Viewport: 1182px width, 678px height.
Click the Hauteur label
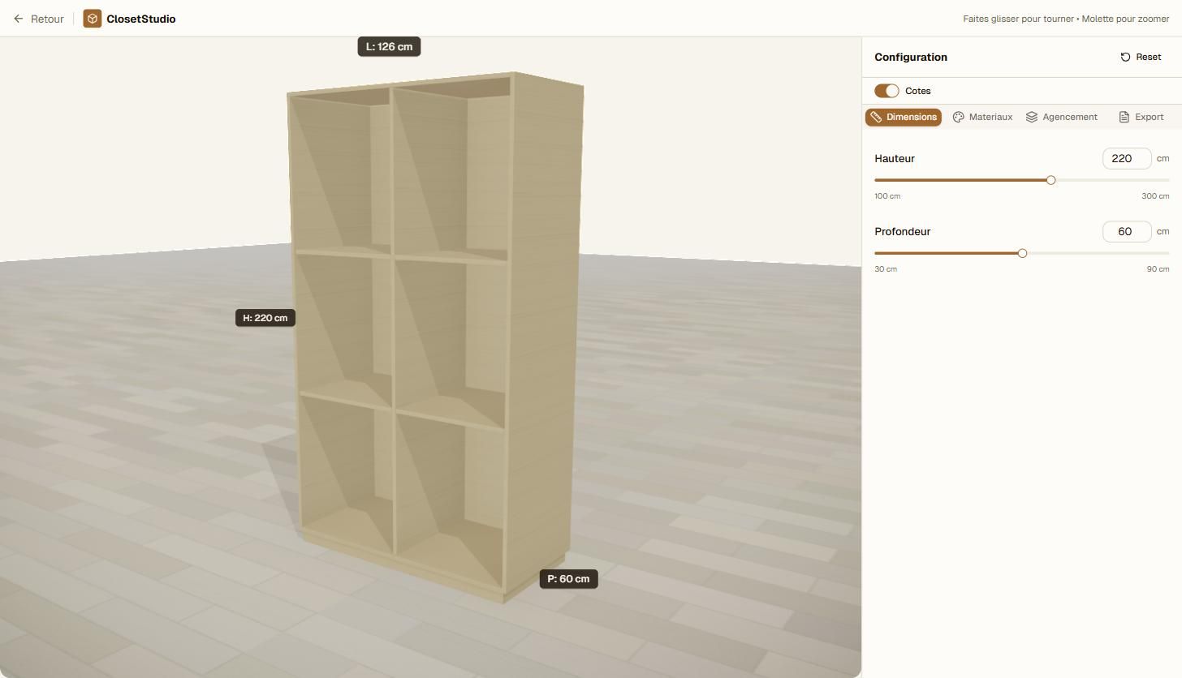(x=895, y=158)
